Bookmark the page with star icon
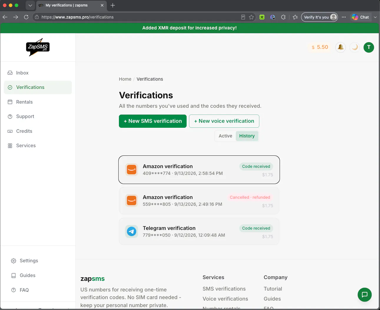380x310 pixels. pyautogui.click(x=251, y=17)
